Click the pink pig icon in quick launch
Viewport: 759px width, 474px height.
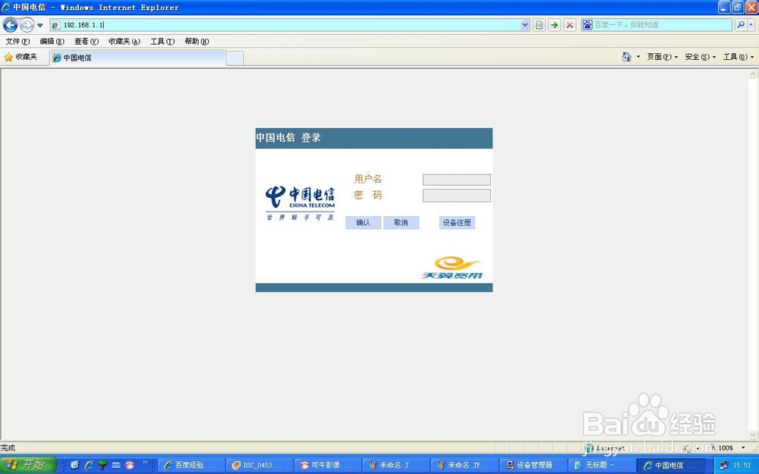[129, 466]
